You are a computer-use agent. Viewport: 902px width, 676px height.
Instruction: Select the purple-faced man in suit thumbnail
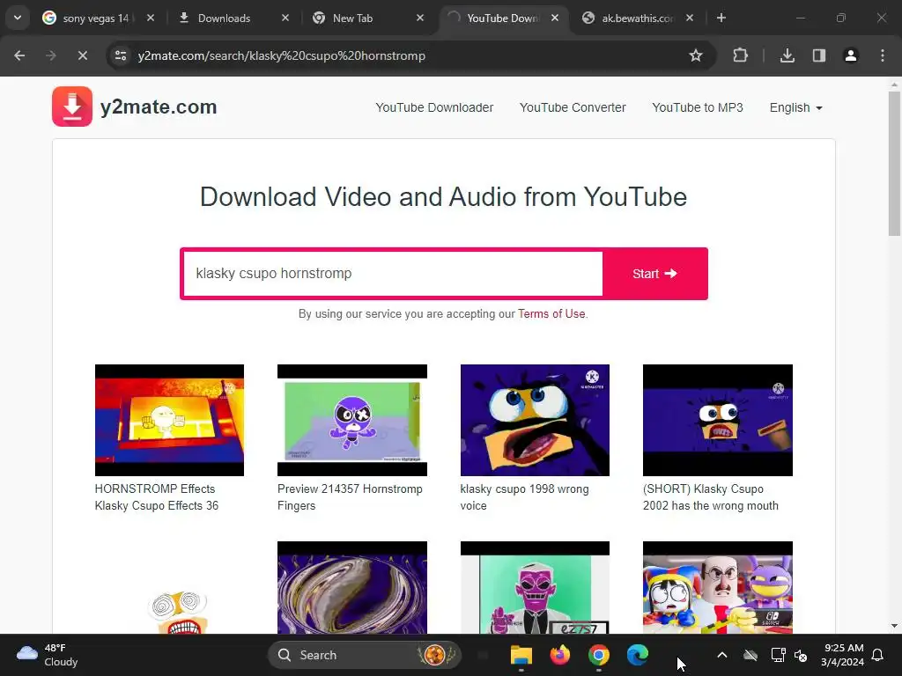(x=535, y=587)
